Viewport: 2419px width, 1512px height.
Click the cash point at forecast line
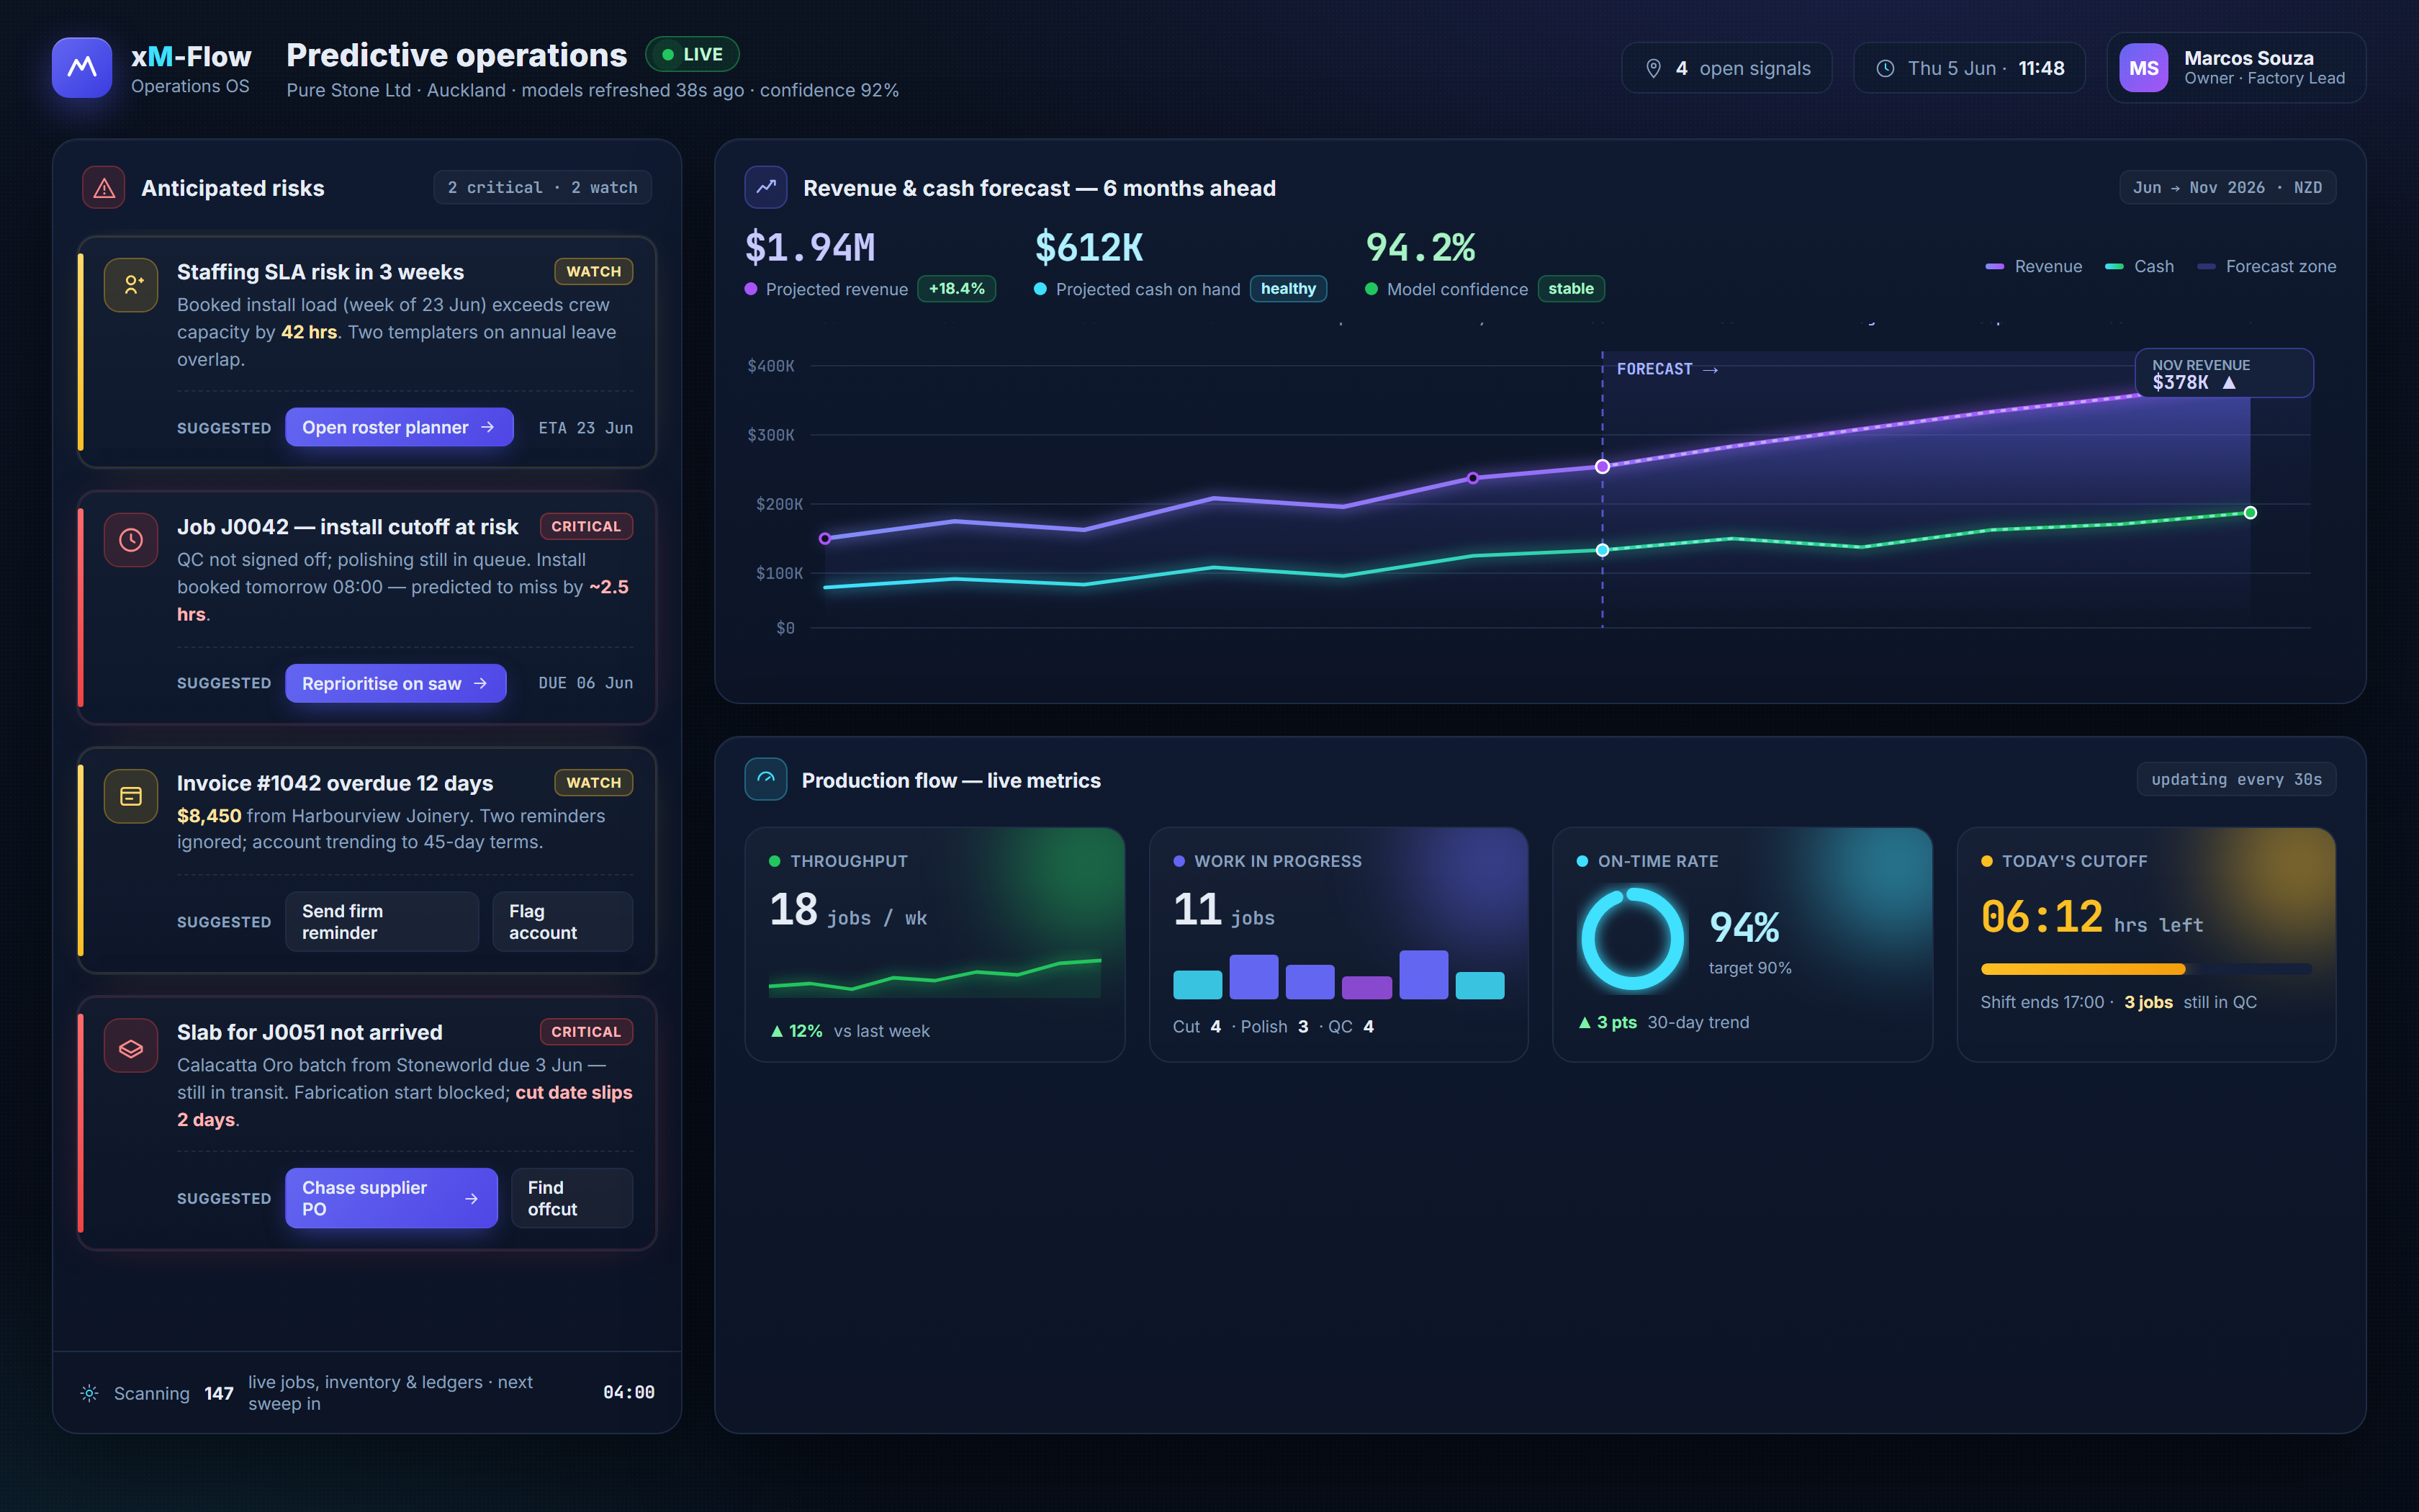1603,550
